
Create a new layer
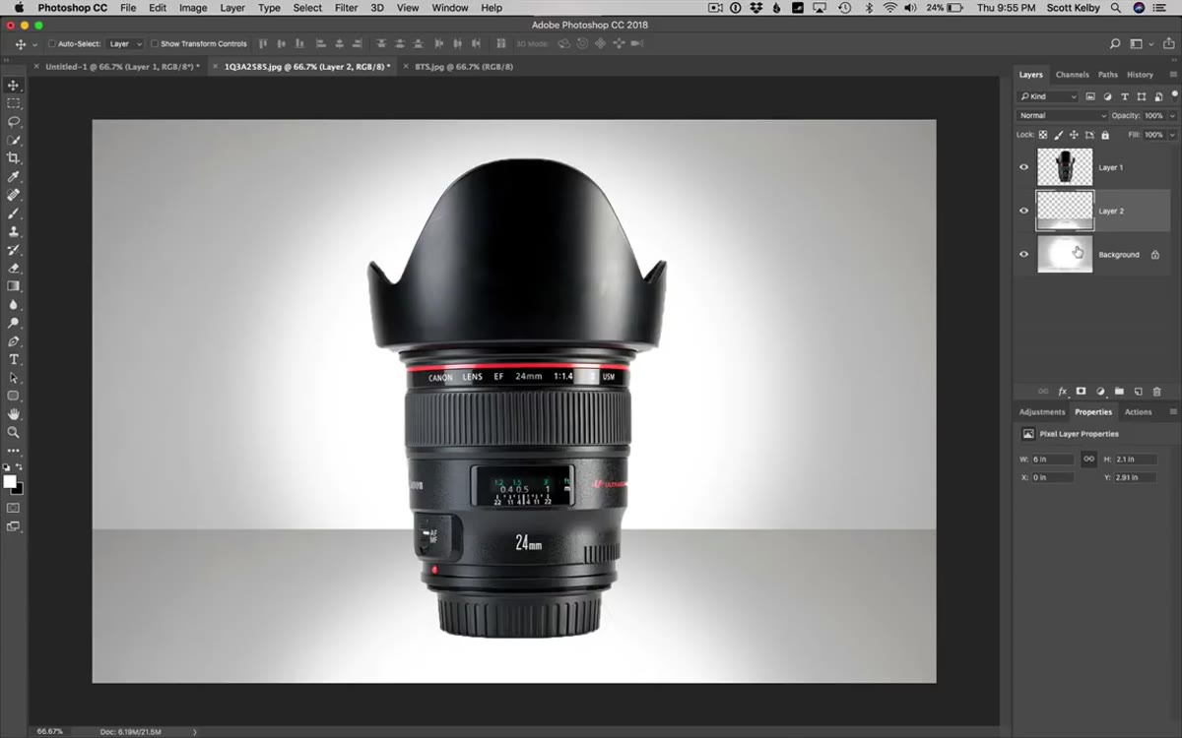tap(1138, 392)
